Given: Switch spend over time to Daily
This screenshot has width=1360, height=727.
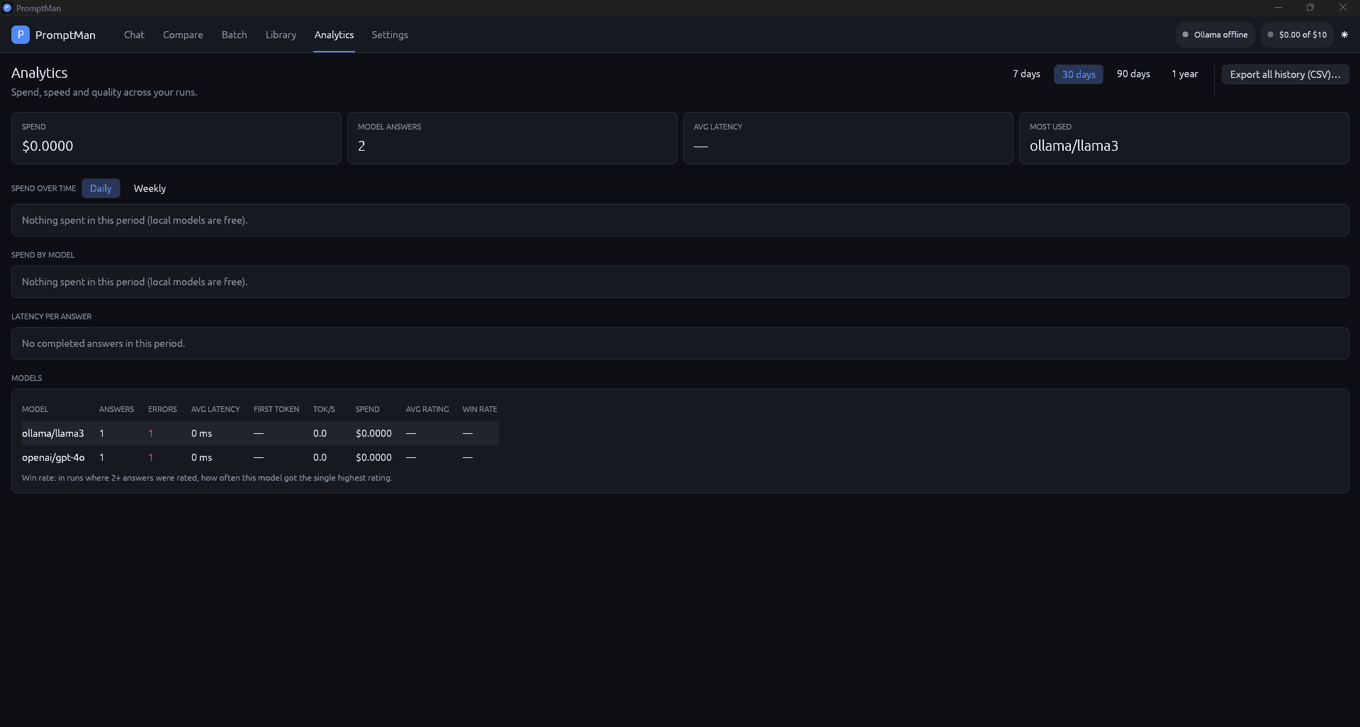Looking at the screenshot, I should (101, 188).
